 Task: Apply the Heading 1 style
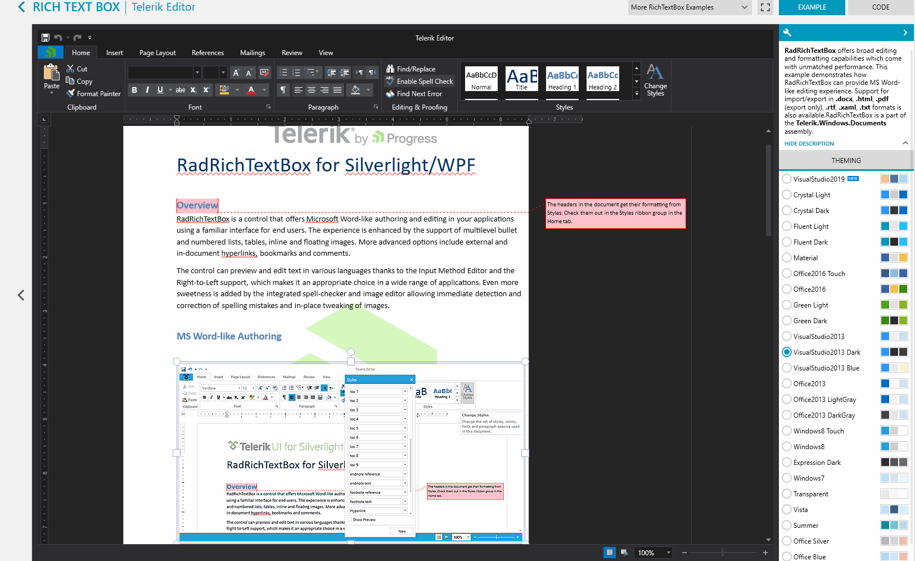(x=562, y=79)
